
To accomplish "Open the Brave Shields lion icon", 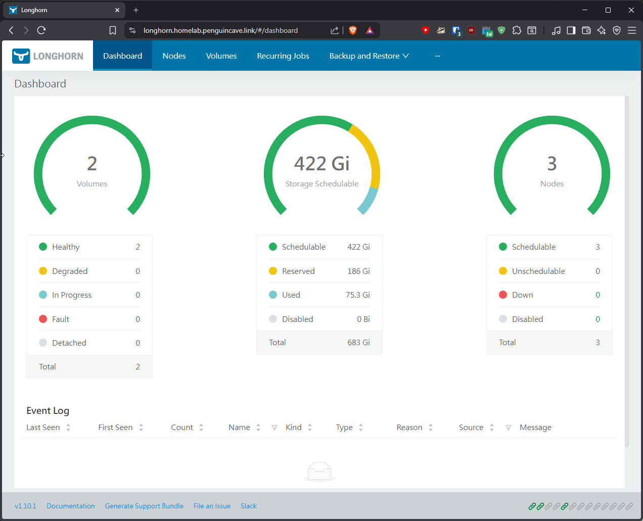I will tap(353, 30).
